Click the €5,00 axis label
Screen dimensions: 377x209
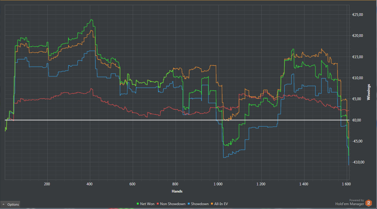tap(356, 99)
